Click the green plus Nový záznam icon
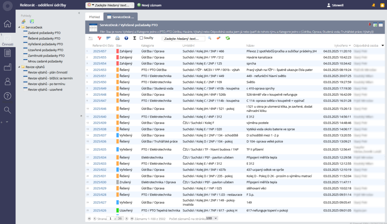Viewport: 387px width, 224px height. [139, 5]
